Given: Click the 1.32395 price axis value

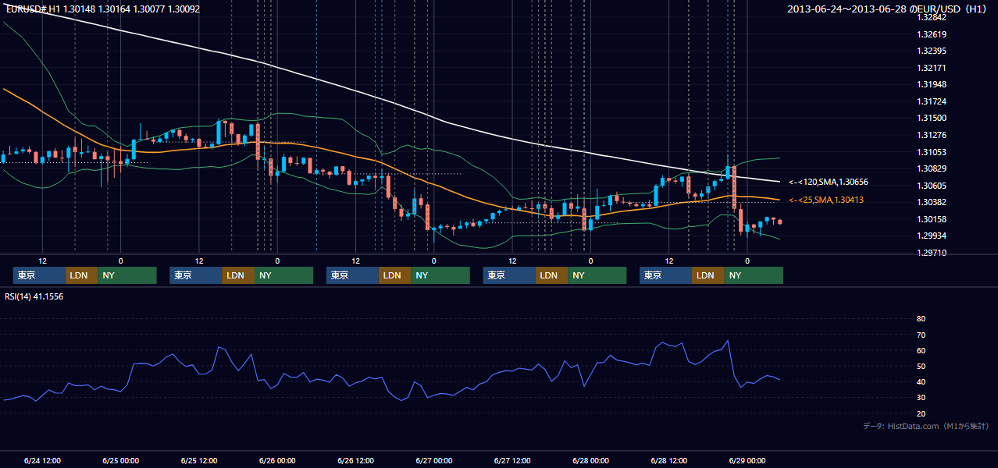Looking at the screenshot, I should (932, 51).
